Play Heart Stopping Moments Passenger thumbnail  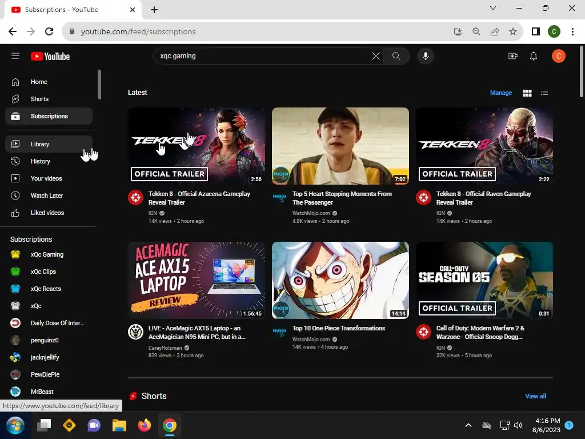(340, 146)
